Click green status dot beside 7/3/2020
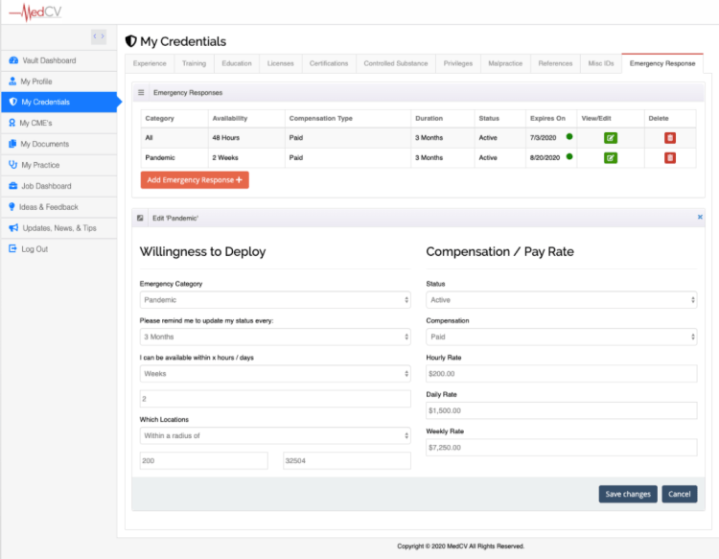 coord(569,137)
